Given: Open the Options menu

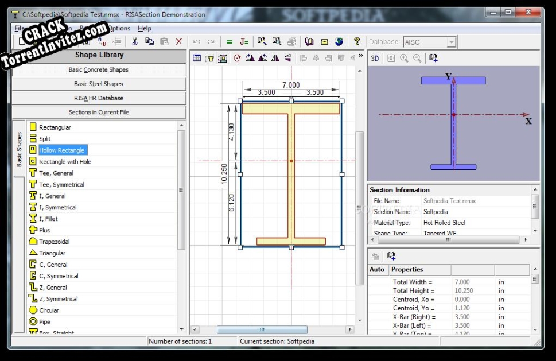Looking at the screenshot, I should (119, 28).
